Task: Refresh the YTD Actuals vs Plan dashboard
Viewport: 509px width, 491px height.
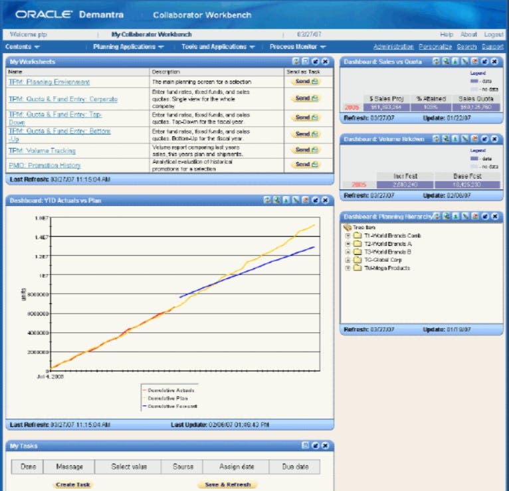Action: point(267,200)
